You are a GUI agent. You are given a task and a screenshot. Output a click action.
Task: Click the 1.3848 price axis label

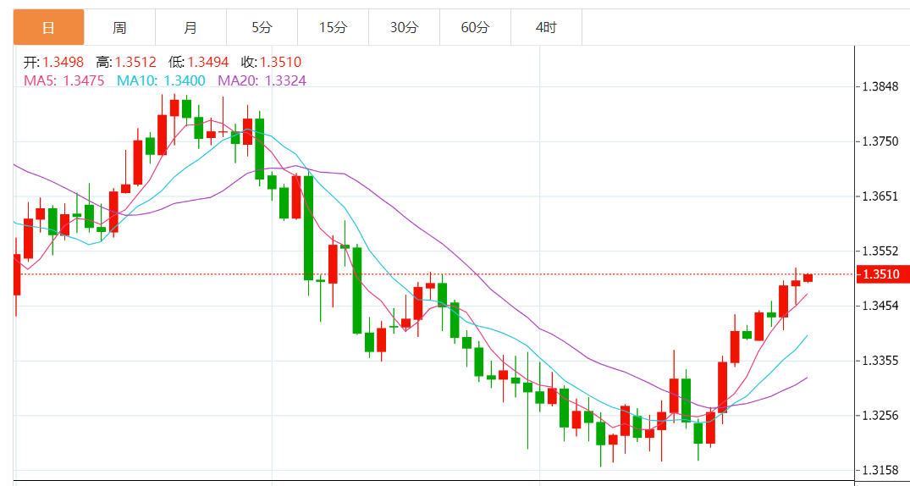(x=879, y=87)
